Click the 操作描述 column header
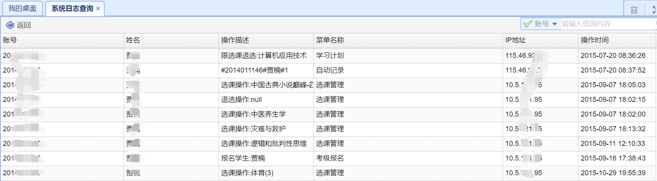The image size is (657, 181). pos(235,40)
